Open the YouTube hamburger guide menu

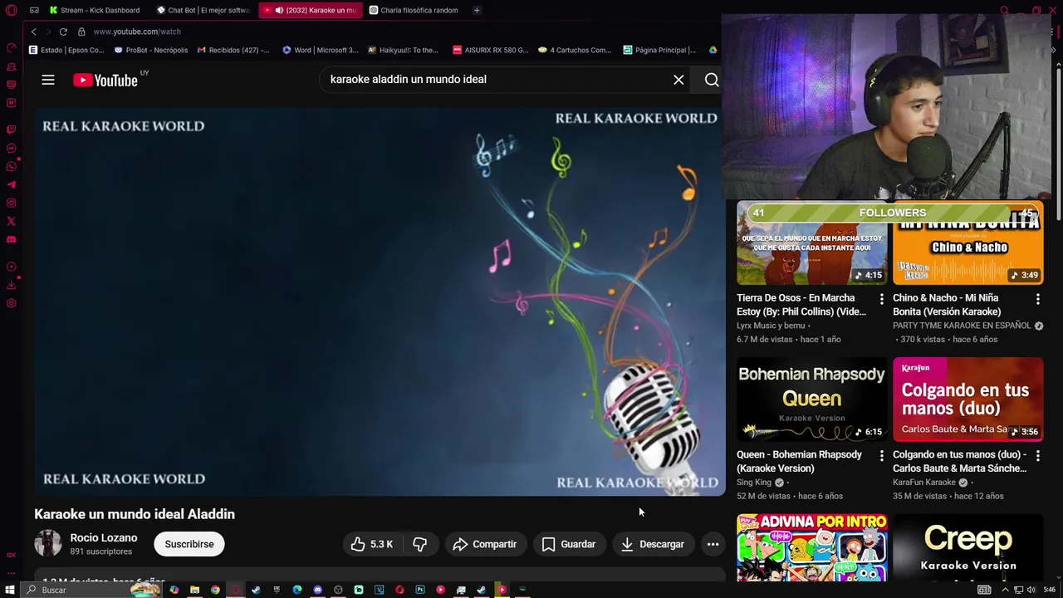(x=48, y=80)
